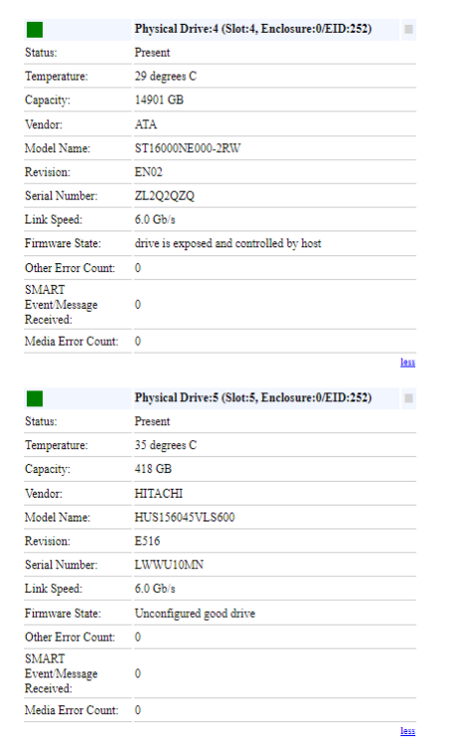Collapse Drive 5 details via less link
Image resolution: width=461 pixels, height=745 pixels.
(407, 731)
